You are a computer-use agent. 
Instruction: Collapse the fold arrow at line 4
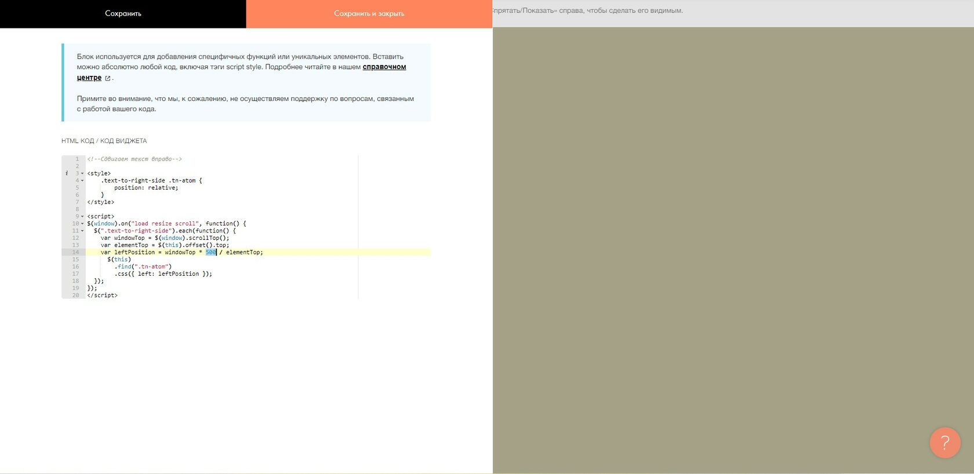tap(82, 181)
